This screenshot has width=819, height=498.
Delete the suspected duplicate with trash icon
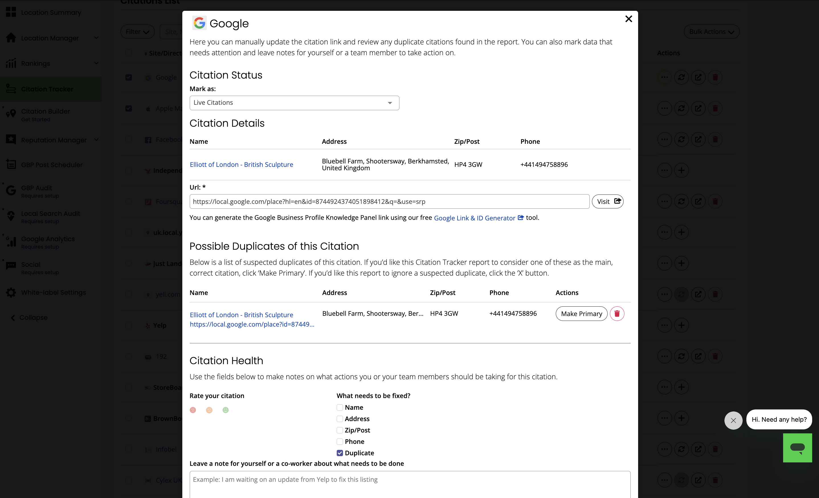click(x=617, y=313)
